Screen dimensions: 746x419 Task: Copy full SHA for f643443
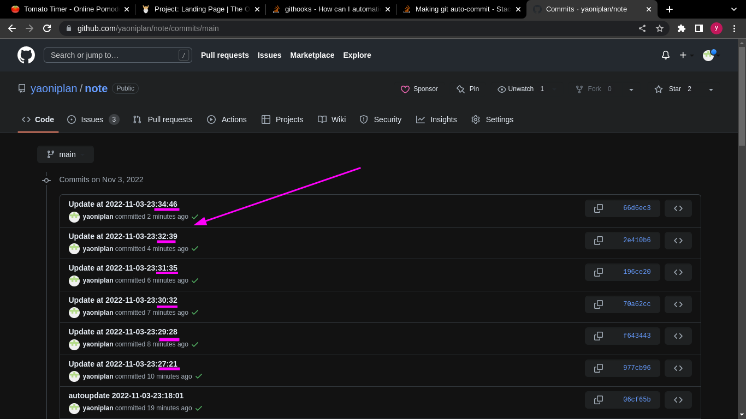(599, 336)
